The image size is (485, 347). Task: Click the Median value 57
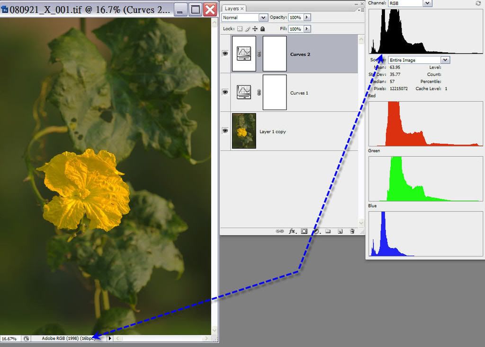click(x=392, y=81)
